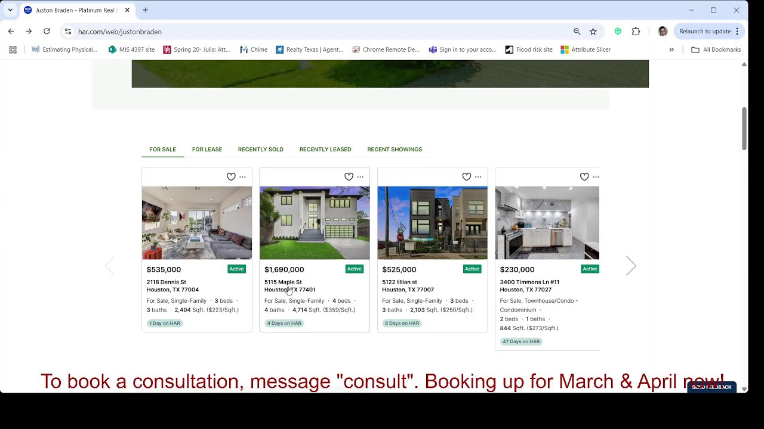Click the 4 Days on HAR badge
Screen dimensions: 764x429
click(284, 324)
